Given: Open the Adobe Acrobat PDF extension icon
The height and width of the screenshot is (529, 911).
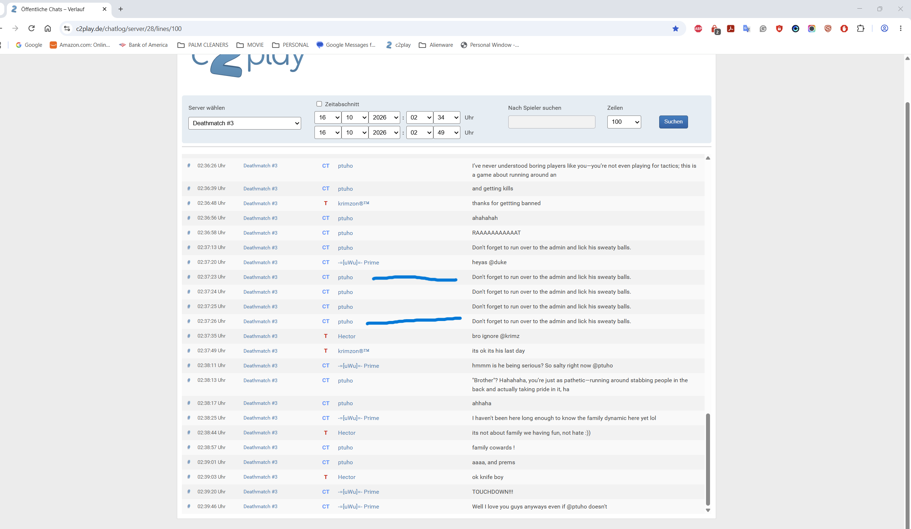Looking at the screenshot, I should [x=731, y=28].
